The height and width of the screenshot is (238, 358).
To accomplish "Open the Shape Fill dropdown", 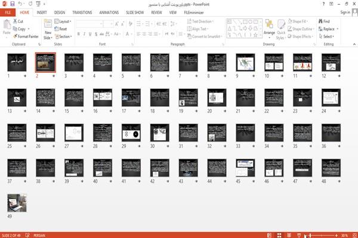I will coord(298,21).
